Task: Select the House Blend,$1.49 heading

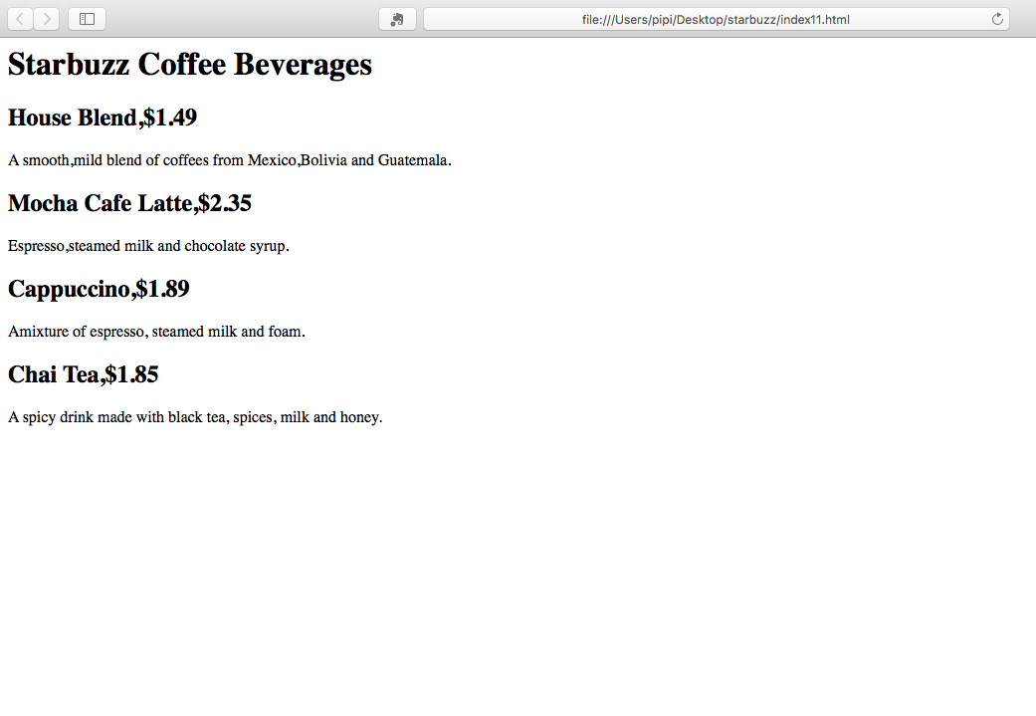Action: pyautogui.click(x=103, y=118)
